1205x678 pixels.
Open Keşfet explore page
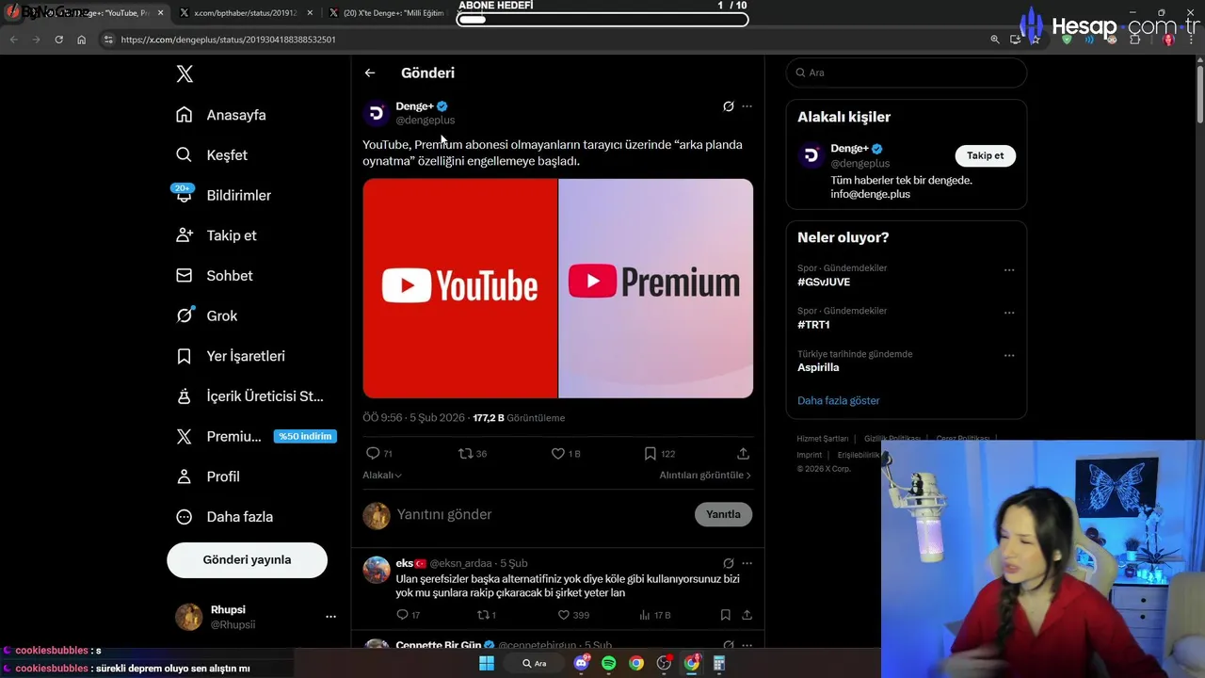pos(212,155)
